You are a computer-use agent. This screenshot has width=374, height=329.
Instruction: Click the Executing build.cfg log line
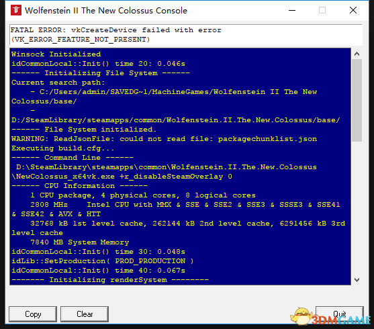62,148
